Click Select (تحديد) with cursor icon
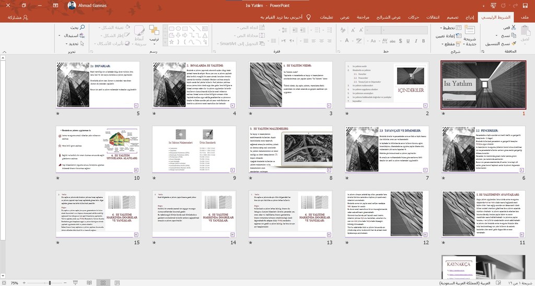This screenshot has height=286, width=535. (74, 44)
